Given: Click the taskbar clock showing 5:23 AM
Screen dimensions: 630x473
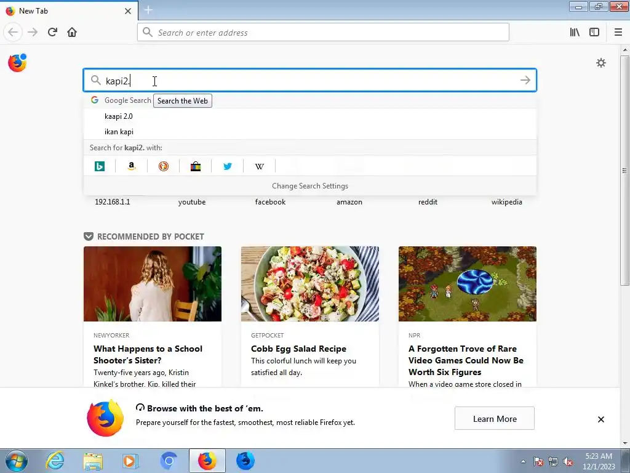Looking at the screenshot, I should pos(599,461).
